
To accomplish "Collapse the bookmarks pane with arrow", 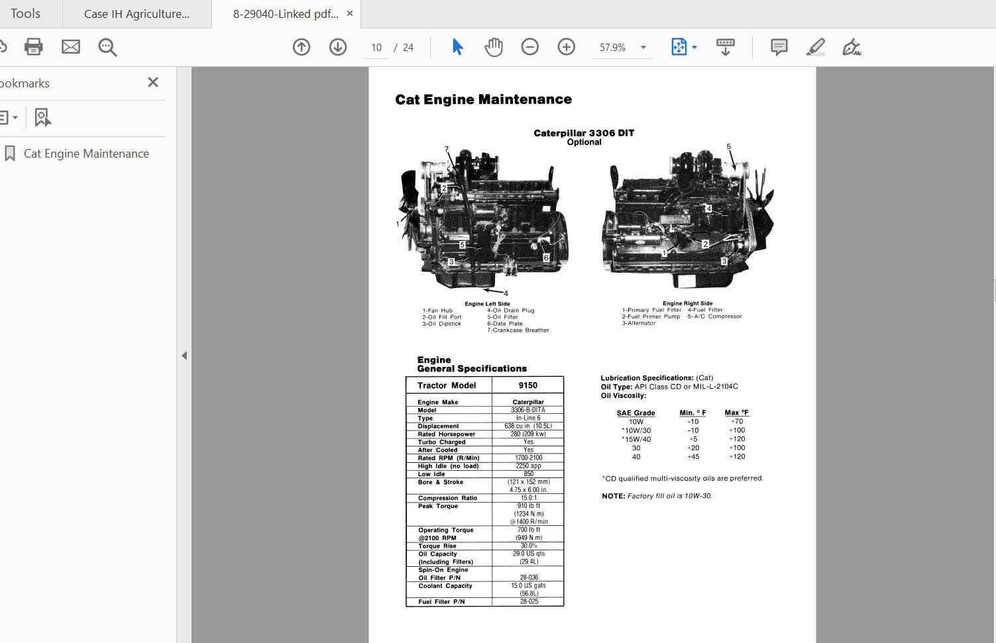I will point(184,356).
